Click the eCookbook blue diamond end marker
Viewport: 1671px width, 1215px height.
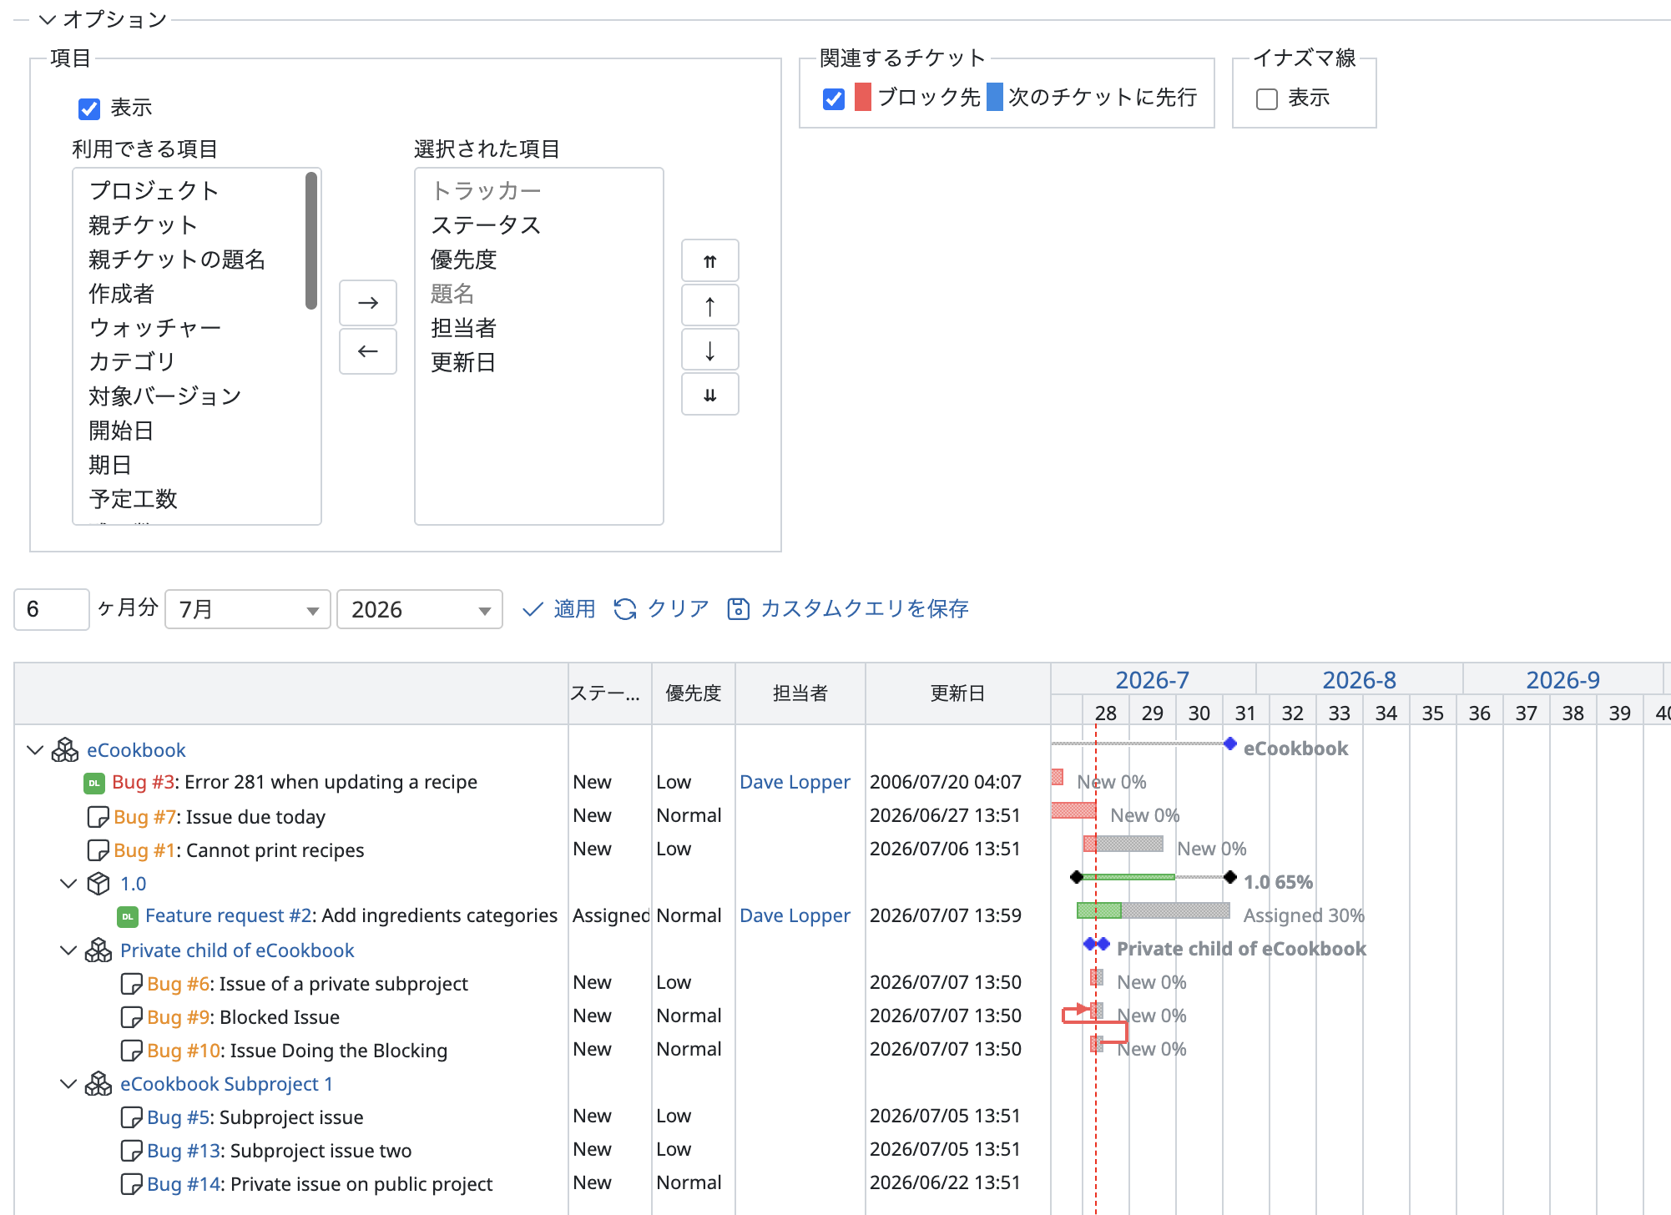(x=1230, y=744)
